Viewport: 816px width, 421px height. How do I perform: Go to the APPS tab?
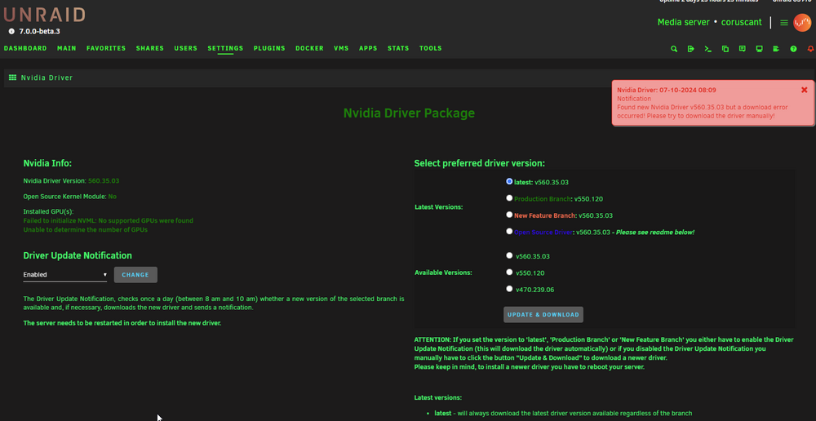pos(368,48)
